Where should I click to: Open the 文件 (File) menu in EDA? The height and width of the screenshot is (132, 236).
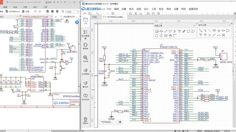point(109,9)
